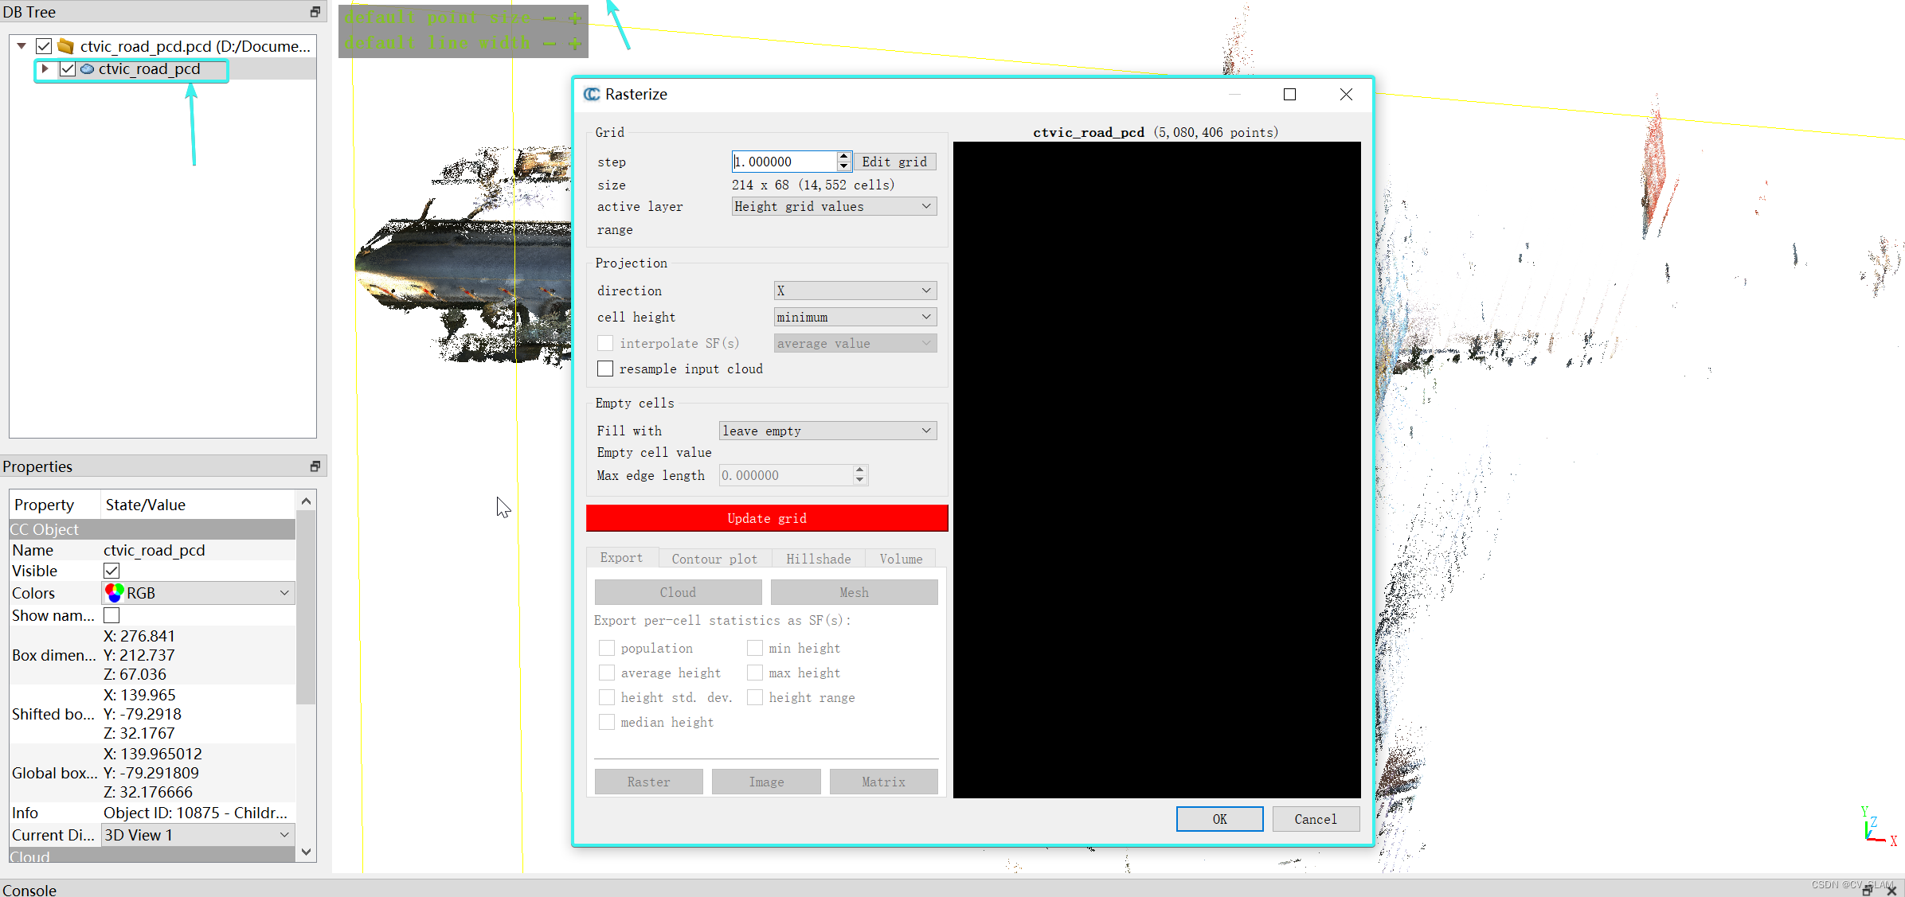The width and height of the screenshot is (1905, 897).
Task: Enable the resample input cloud option
Action: tap(605, 369)
